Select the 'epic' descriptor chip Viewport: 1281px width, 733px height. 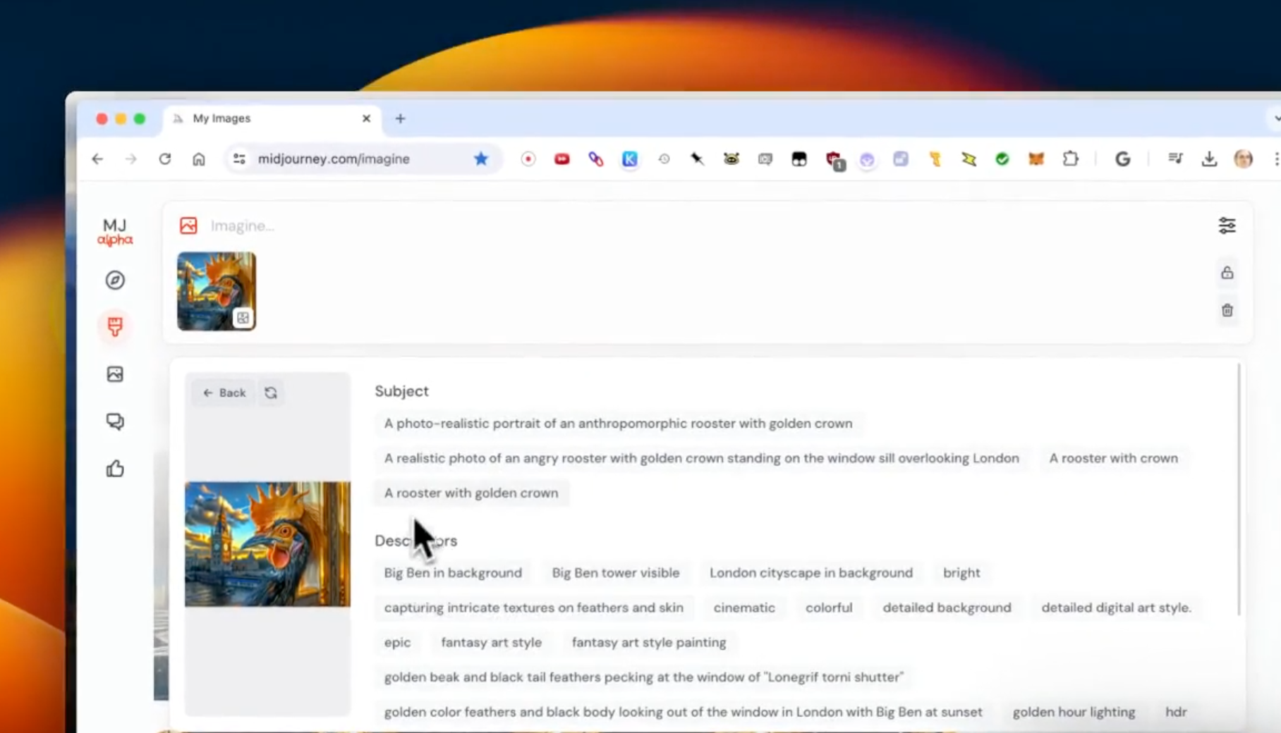(x=397, y=642)
